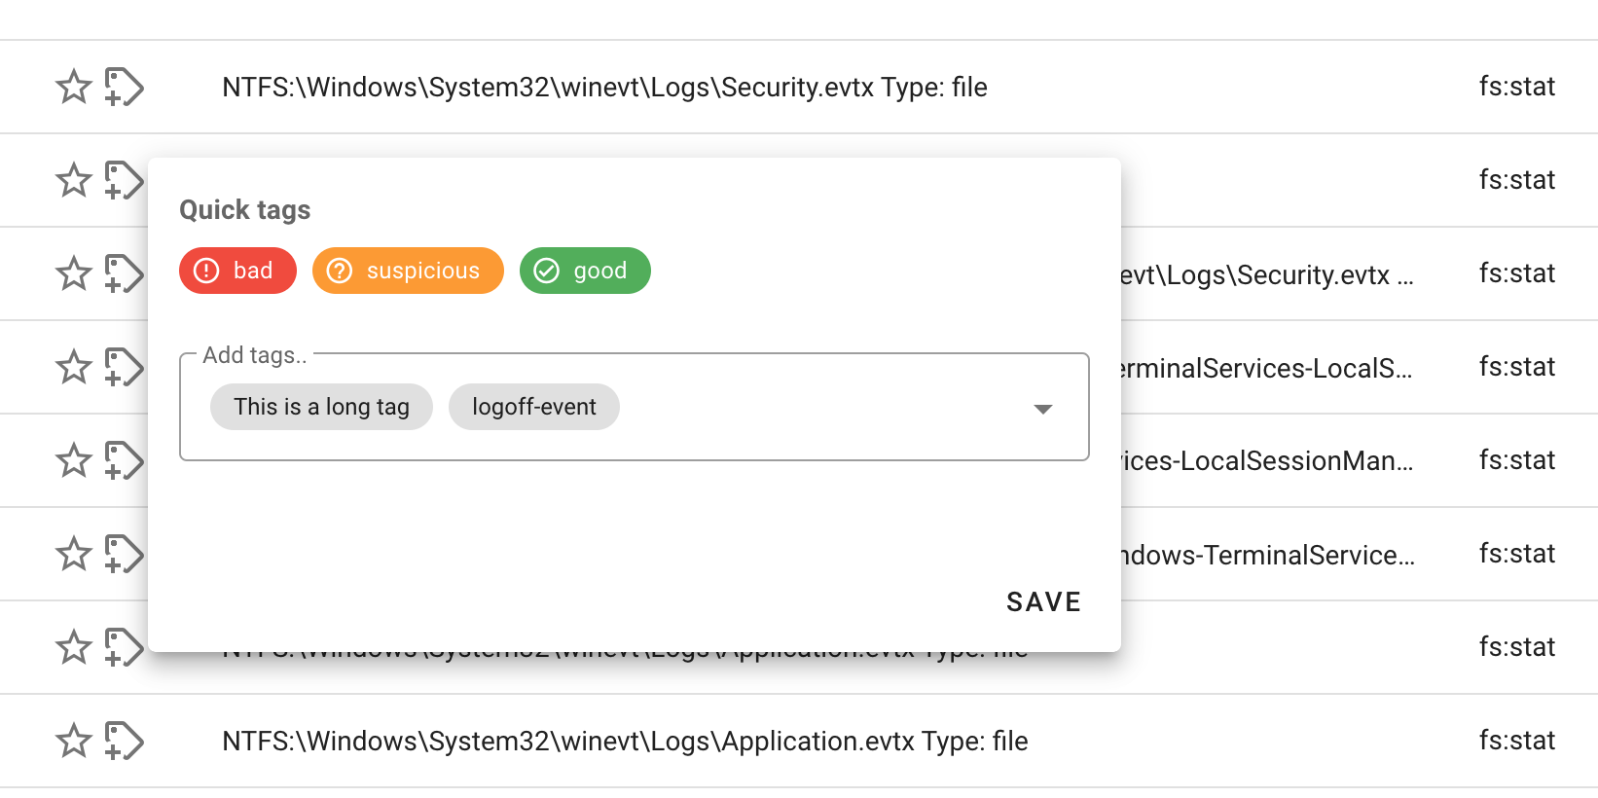Click the 'Quick tags' heading
Image resolution: width=1598 pixels, height=798 pixels.
[x=245, y=210]
